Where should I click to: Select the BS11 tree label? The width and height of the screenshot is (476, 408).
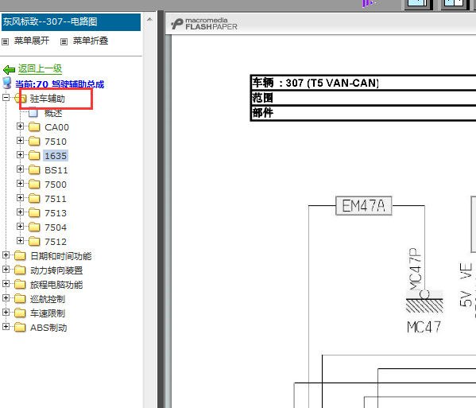(56, 170)
